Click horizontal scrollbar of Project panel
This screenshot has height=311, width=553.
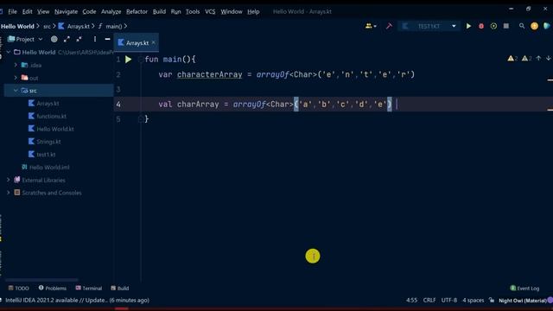41,280
